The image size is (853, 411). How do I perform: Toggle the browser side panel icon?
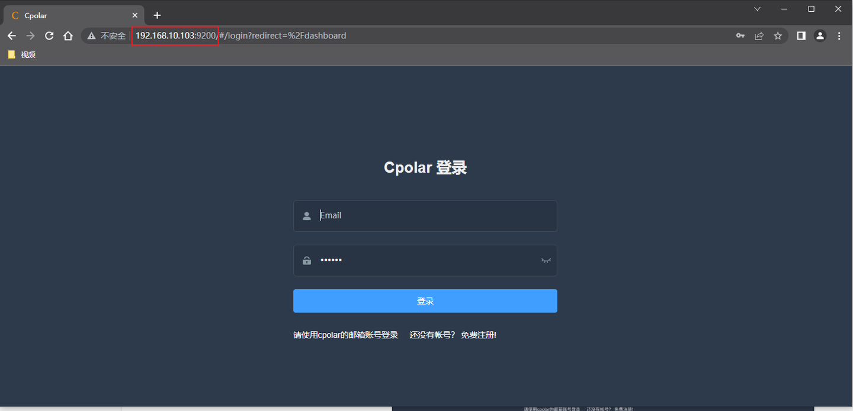coord(801,35)
